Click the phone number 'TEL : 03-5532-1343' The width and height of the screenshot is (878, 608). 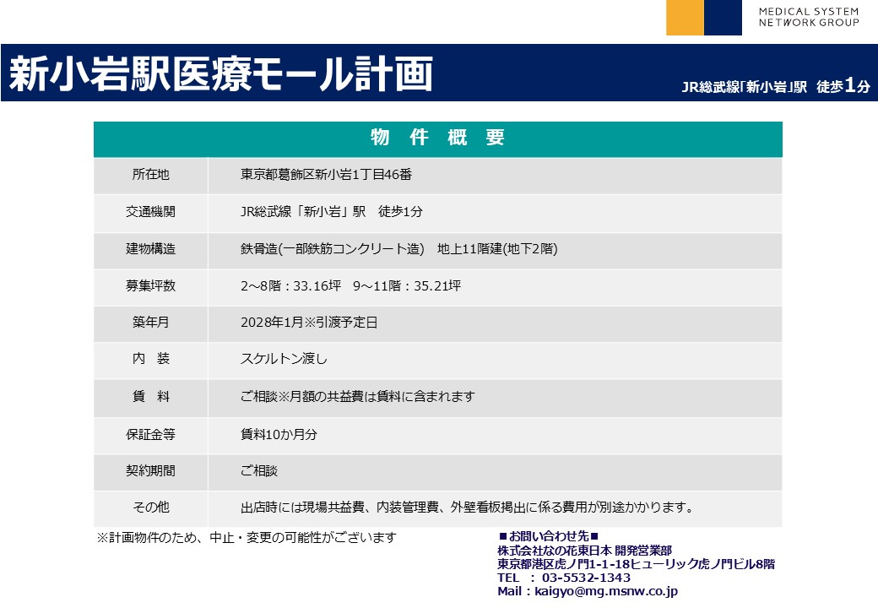tap(564, 578)
